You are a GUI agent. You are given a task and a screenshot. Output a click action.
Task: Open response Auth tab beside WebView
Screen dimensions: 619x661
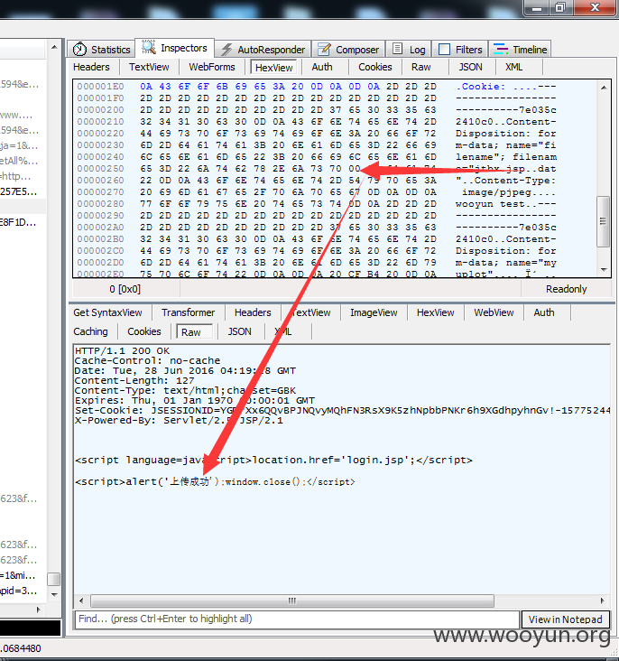click(x=544, y=312)
